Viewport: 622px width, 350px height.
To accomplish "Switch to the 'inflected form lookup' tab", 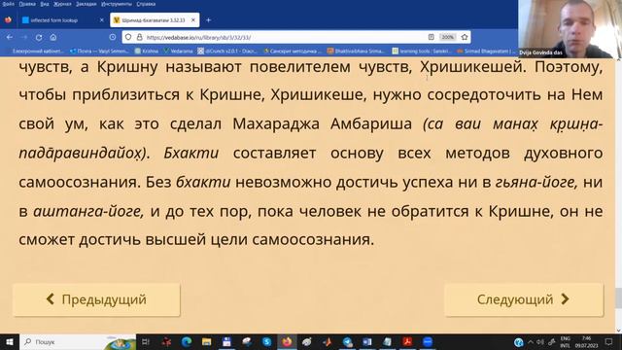I will [x=62, y=19].
